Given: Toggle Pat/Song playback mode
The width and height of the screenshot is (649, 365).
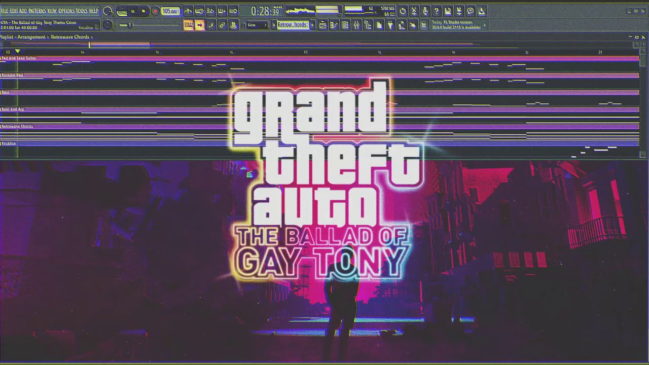Looking at the screenshot, I should pyautogui.click(x=122, y=11).
